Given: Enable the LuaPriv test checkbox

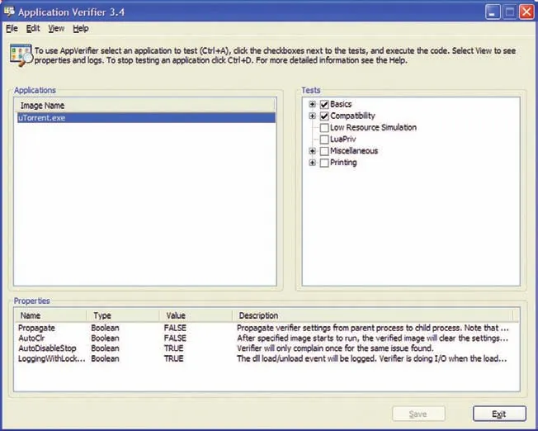Looking at the screenshot, I should coord(324,140).
